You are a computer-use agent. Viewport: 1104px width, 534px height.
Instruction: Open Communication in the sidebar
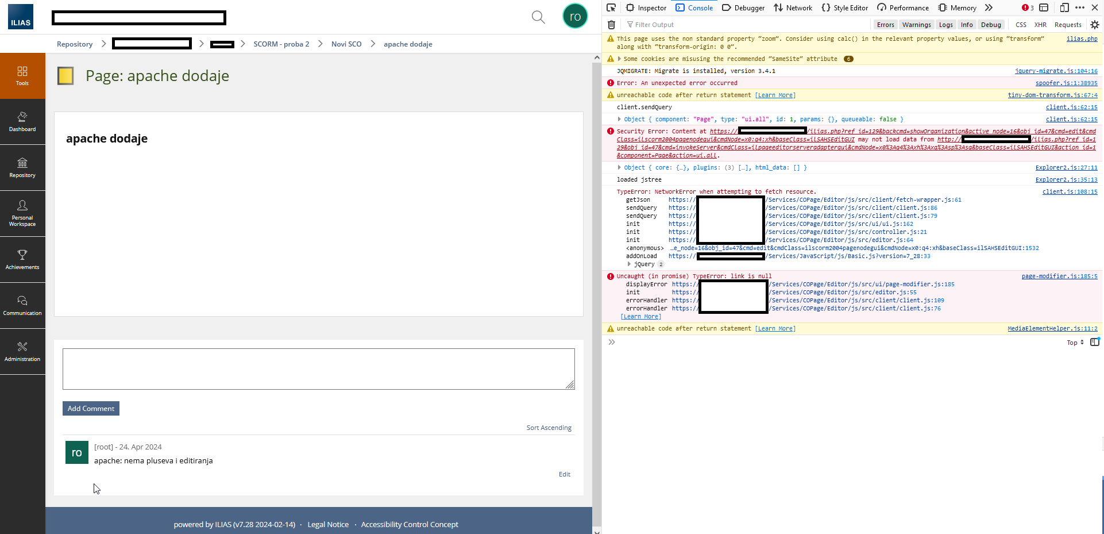point(22,305)
